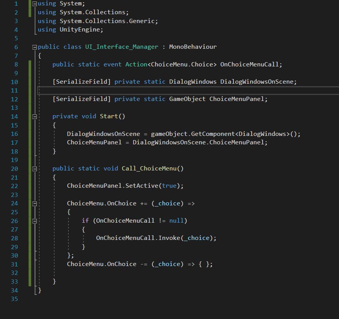Click 'if' keyword on line 26
The image size is (339, 319).
(85, 221)
